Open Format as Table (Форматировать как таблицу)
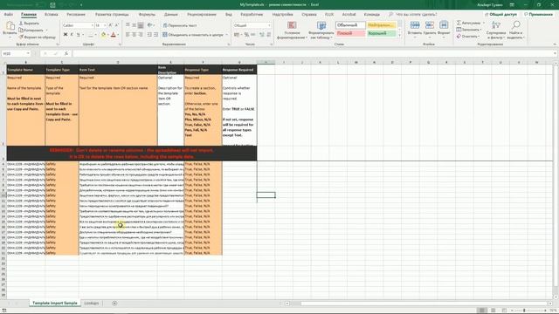 click(321, 30)
